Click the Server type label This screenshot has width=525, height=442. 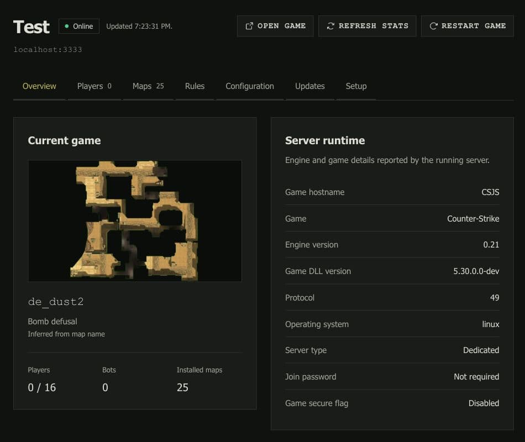(x=306, y=350)
